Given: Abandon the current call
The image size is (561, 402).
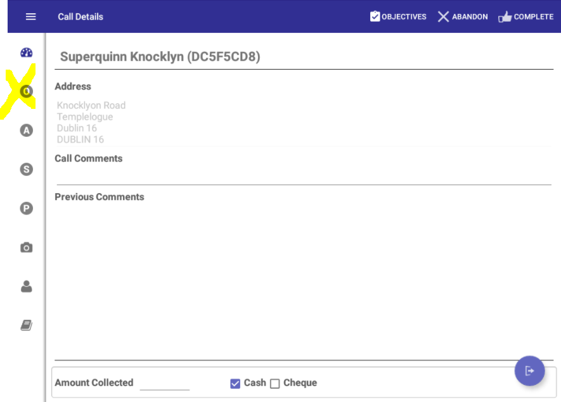Looking at the screenshot, I should point(463,16).
